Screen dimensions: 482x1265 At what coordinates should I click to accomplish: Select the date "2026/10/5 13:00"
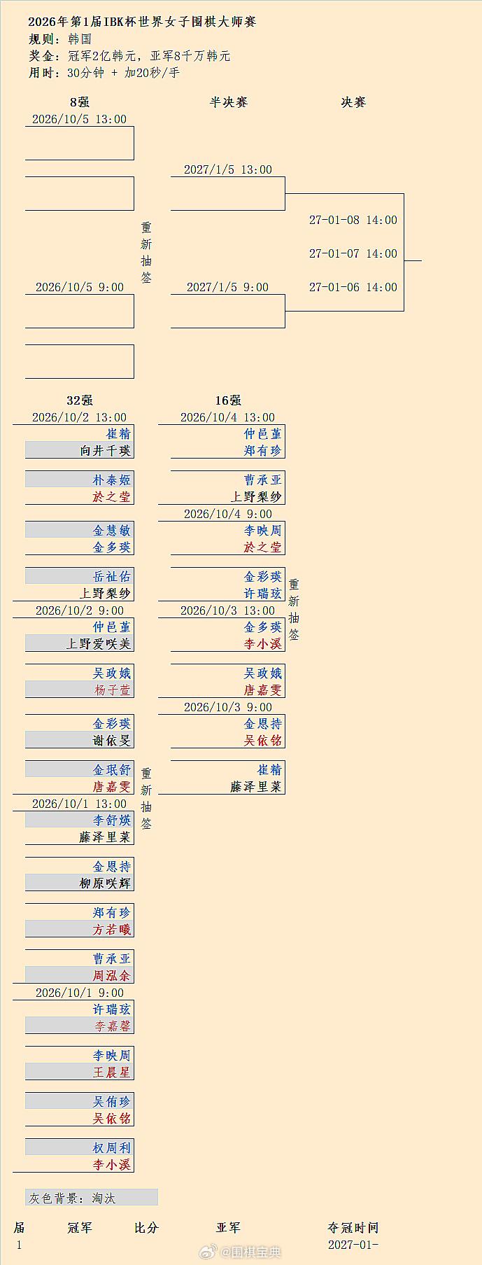(80, 119)
